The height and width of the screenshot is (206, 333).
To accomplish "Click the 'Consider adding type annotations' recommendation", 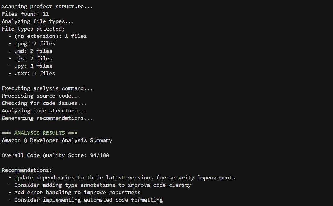I will pos(103,185).
